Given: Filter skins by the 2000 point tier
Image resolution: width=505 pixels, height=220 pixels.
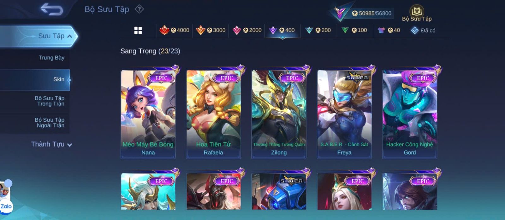Looking at the screenshot, I should pos(247,30).
